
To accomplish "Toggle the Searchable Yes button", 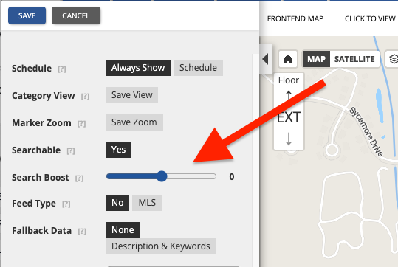I will 118,150.
